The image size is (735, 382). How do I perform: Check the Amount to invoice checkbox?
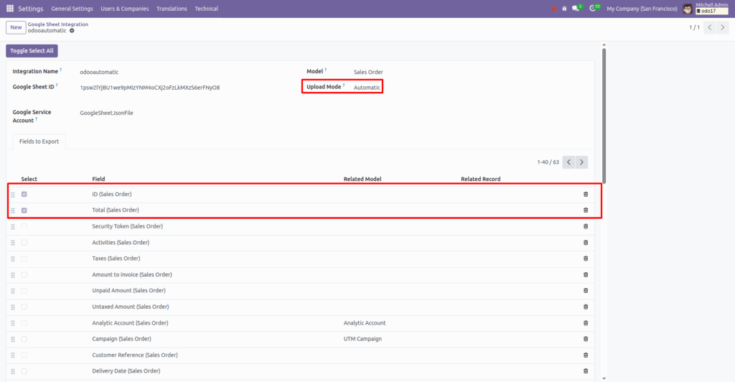coord(24,275)
